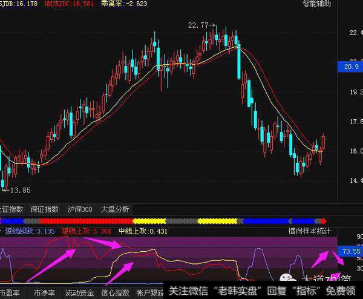Switch to the 市盈率 bottom tab
Viewport: 363px width, 299px height.
tap(10, 293)
